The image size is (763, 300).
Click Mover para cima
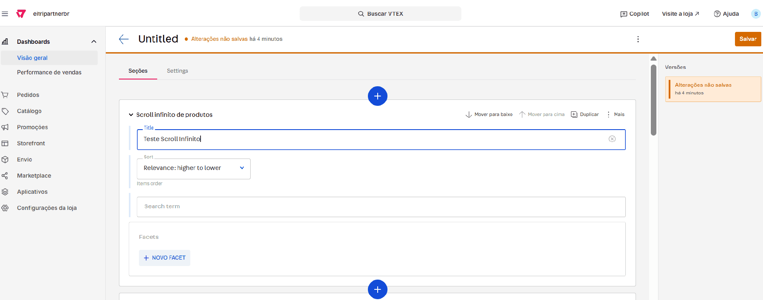pos(542,114)
